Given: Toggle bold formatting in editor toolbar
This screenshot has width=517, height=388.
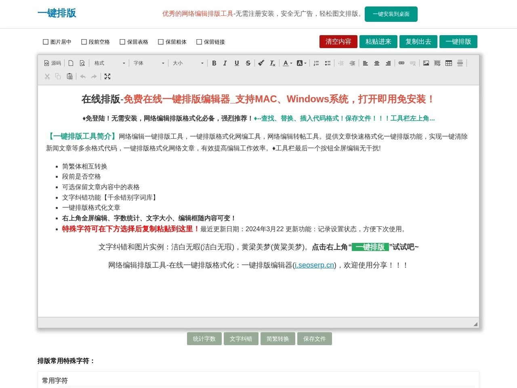Looking at the screenshot, I should click(x=214, y=63).
